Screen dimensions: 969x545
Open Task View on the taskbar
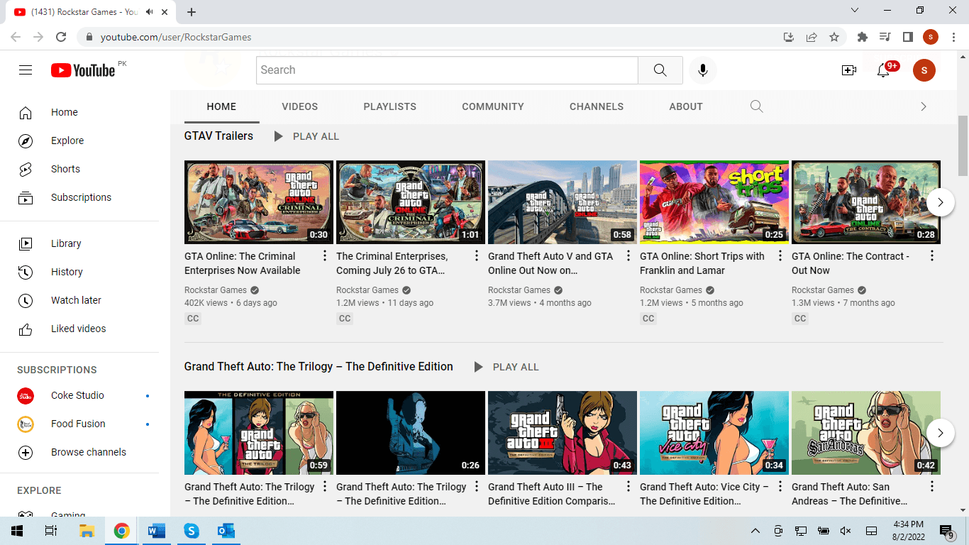click(x=50, y=531)
